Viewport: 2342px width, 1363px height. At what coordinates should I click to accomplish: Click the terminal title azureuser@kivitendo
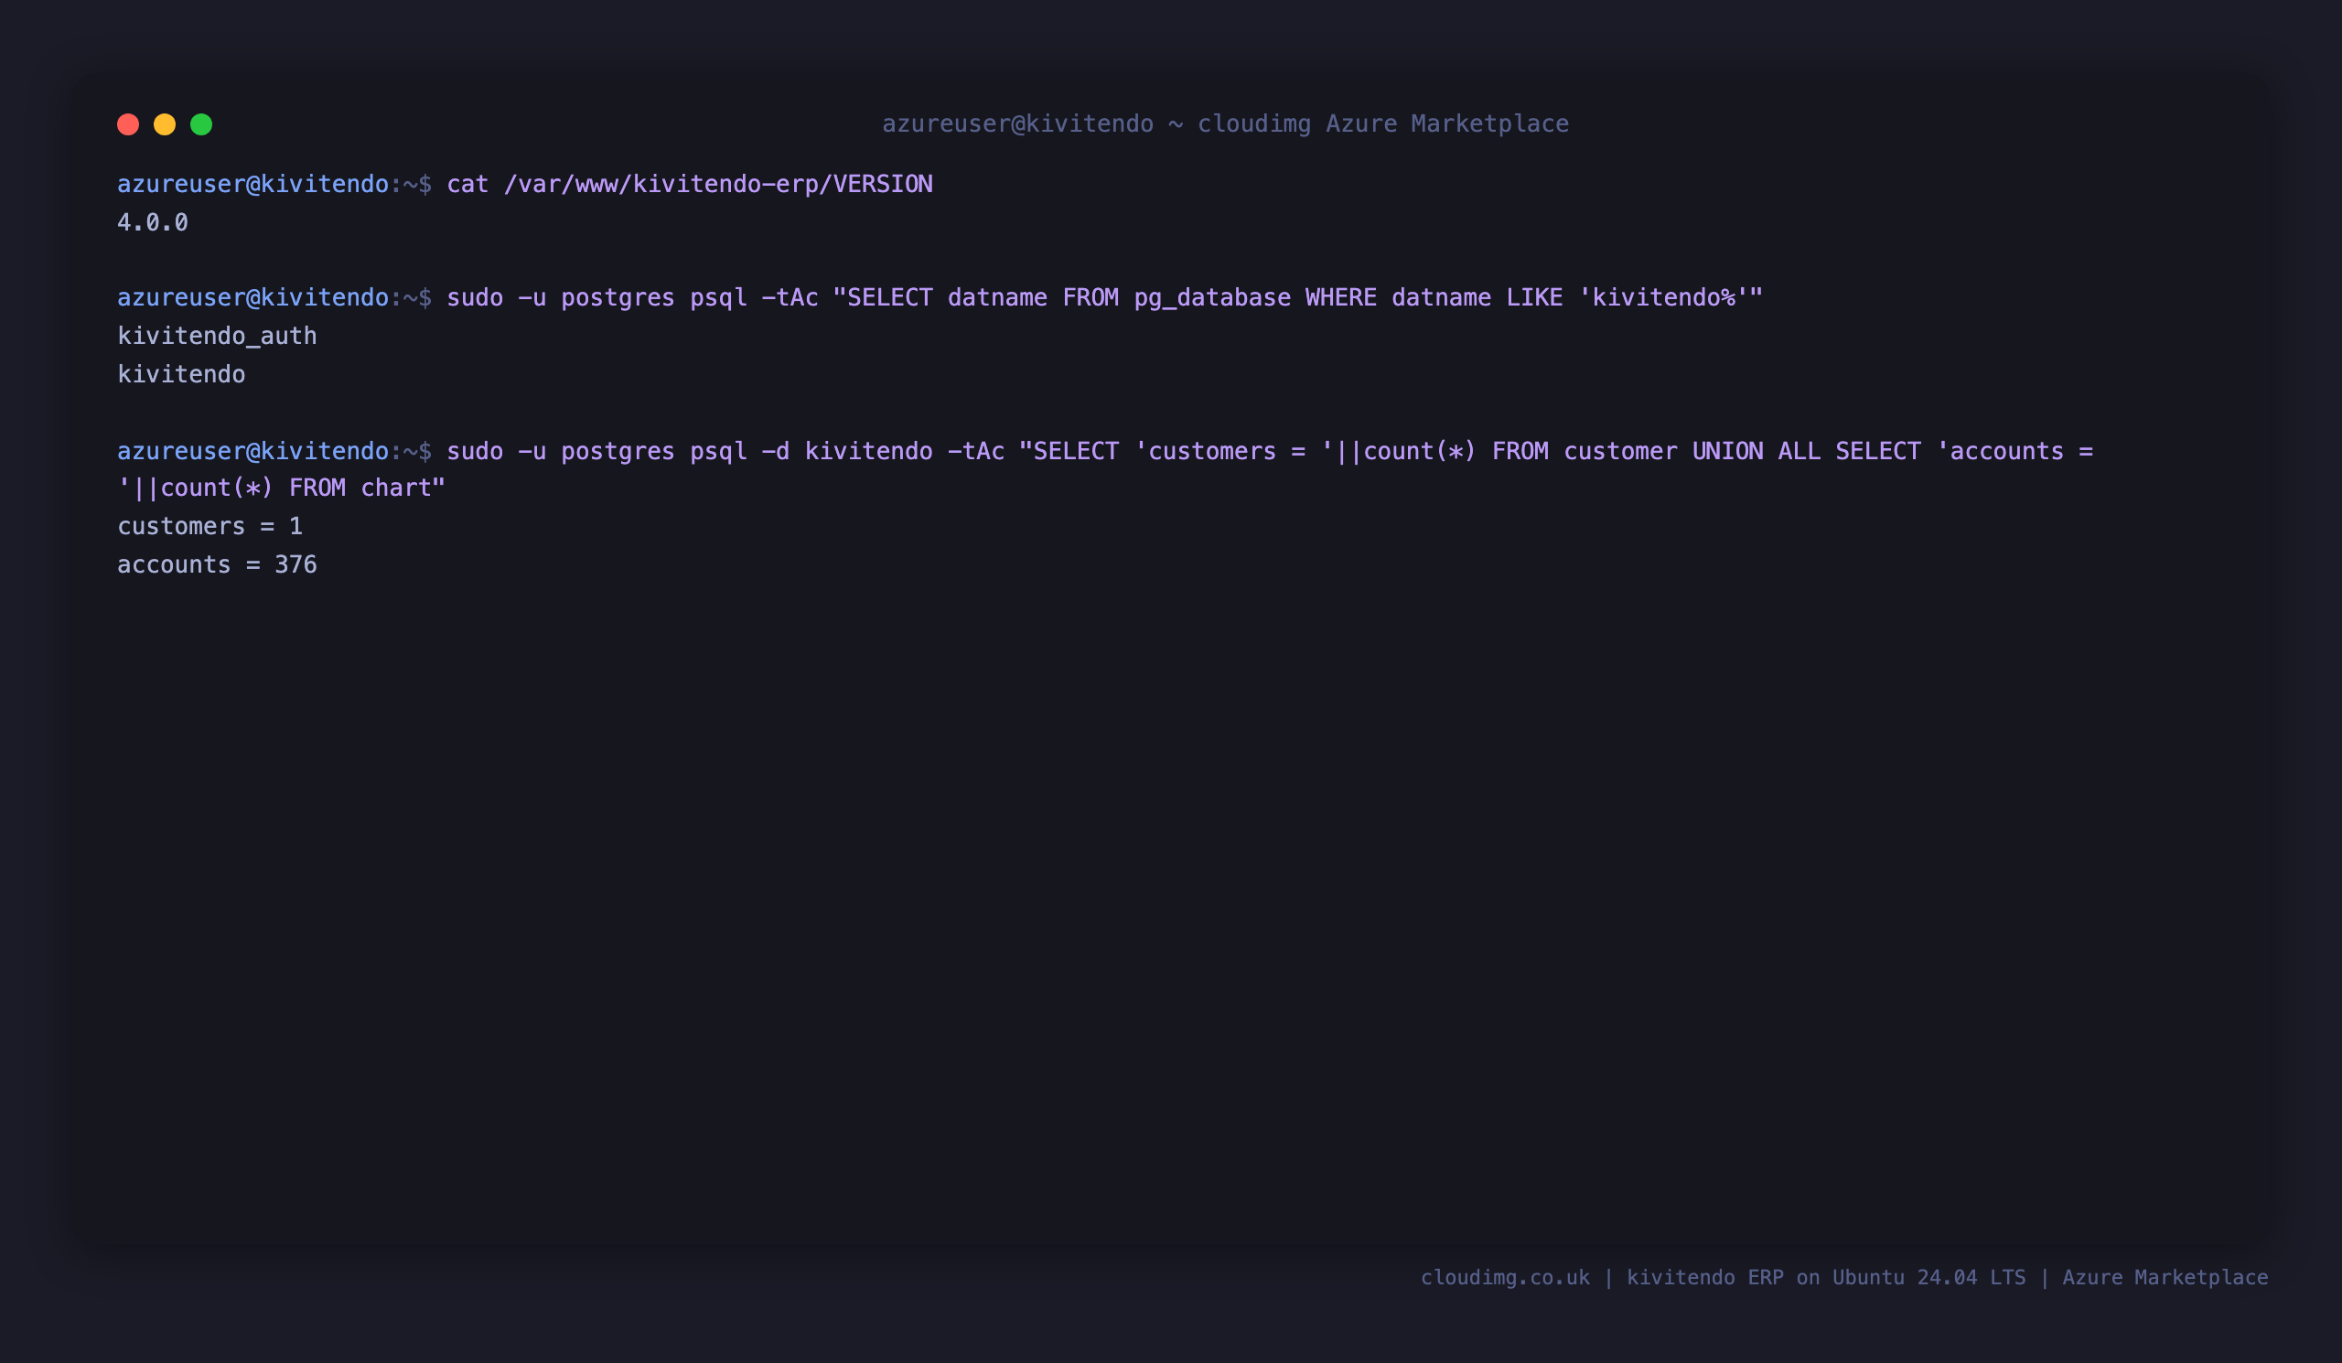tap(1017, 123)
